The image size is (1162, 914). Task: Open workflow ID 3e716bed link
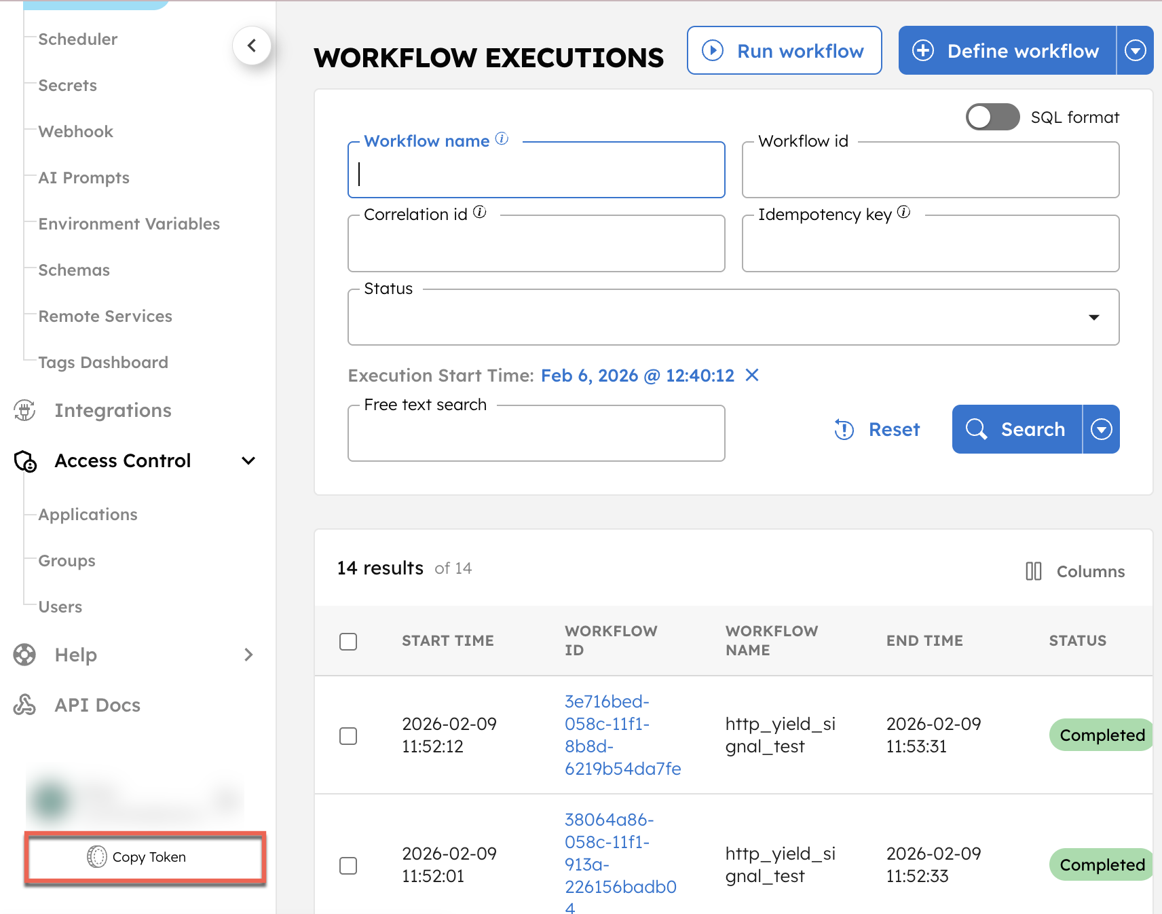(622, 735)
